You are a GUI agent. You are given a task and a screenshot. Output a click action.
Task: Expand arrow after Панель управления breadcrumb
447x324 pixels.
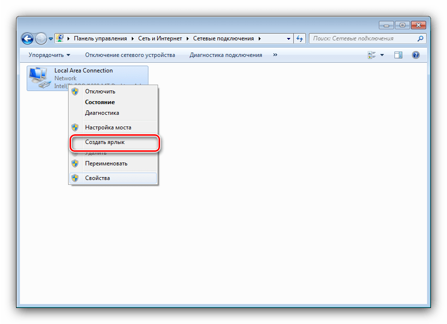tap(133, 38)
